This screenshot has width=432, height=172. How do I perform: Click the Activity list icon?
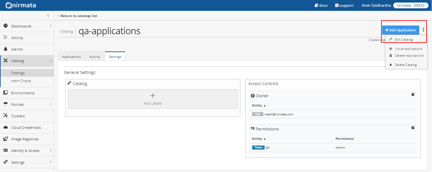5,37
